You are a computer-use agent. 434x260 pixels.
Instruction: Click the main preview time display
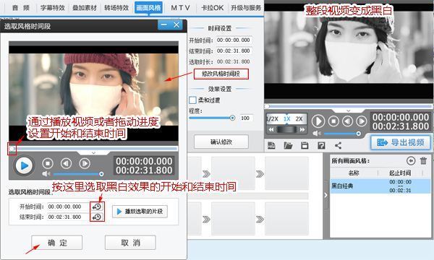click(x=401, y=121)
